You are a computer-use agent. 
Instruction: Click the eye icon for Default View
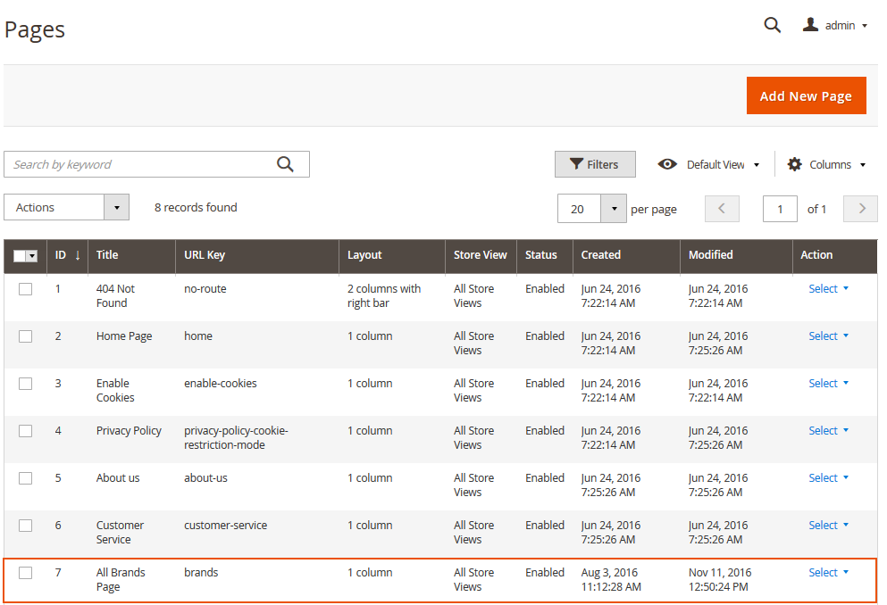(x=667, y=164)
